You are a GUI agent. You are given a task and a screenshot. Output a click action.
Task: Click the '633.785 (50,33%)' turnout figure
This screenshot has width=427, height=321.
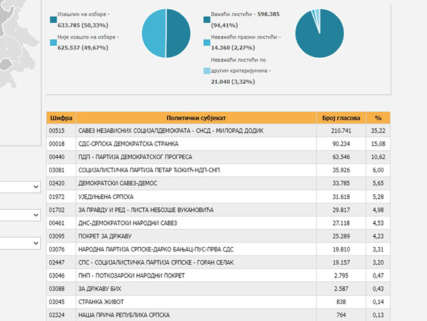coord(83,25)
